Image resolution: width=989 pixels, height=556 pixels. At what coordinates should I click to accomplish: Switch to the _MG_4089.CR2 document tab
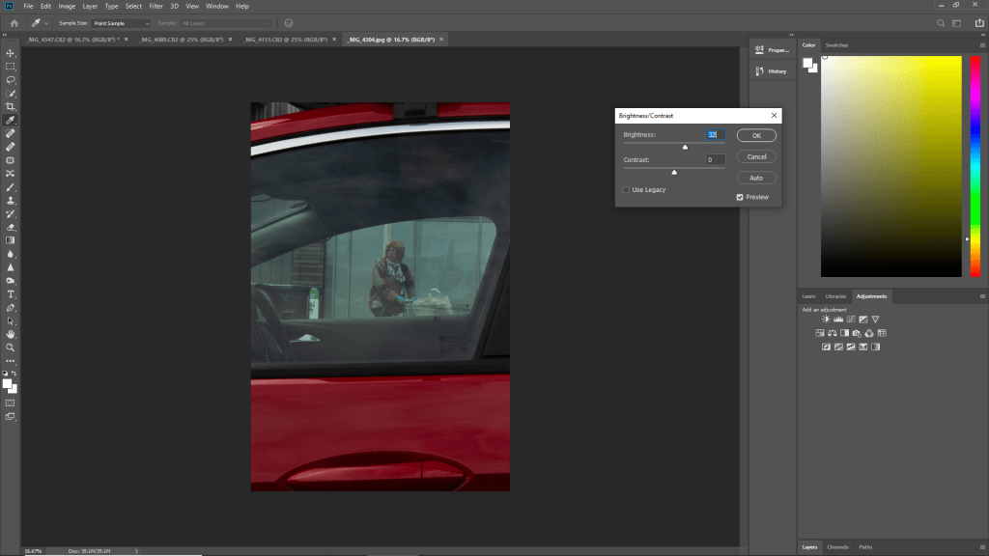tap(182, 40)
